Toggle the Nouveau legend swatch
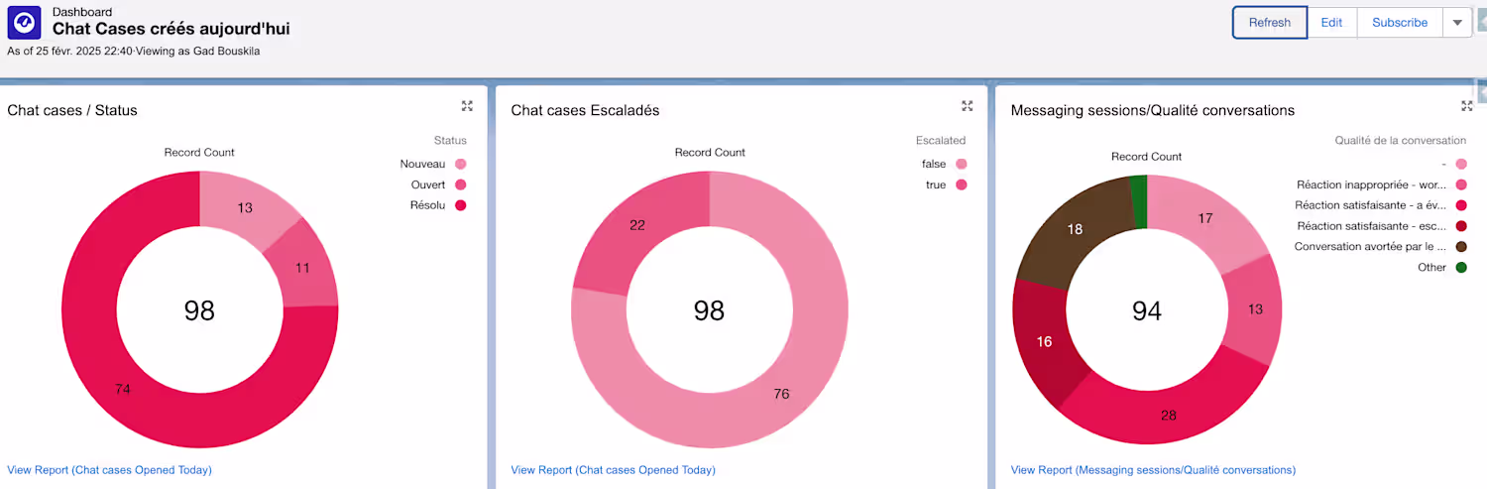 pyautogui.click(x=460, y=164)
